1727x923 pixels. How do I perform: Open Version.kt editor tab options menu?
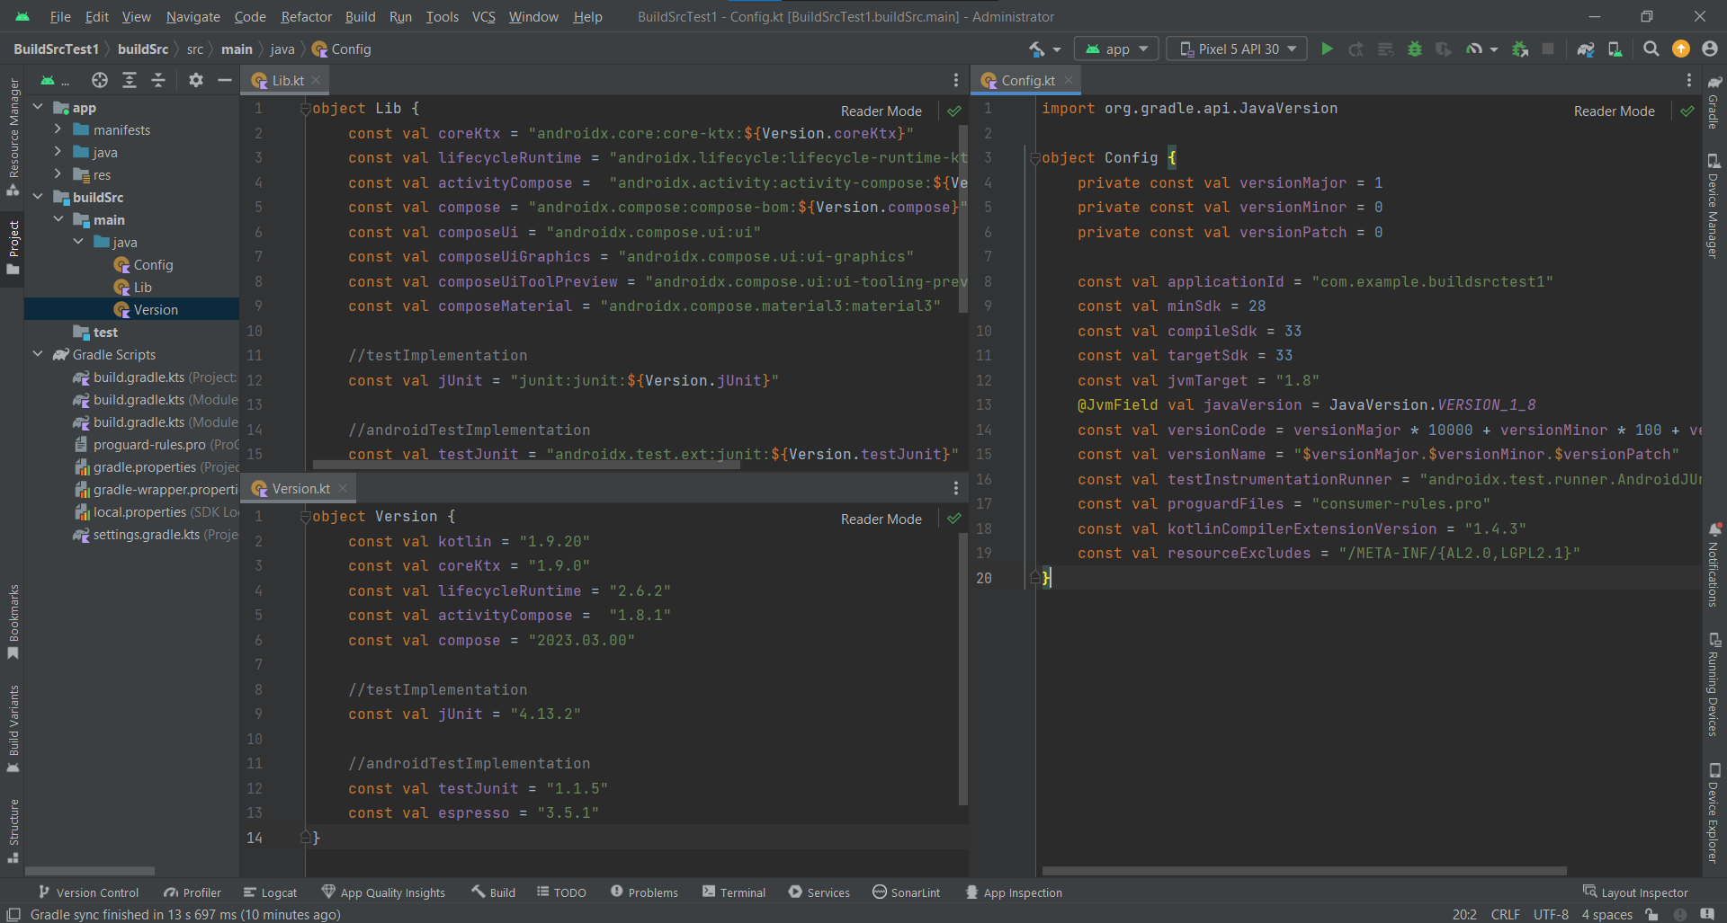tap(956, 488)
